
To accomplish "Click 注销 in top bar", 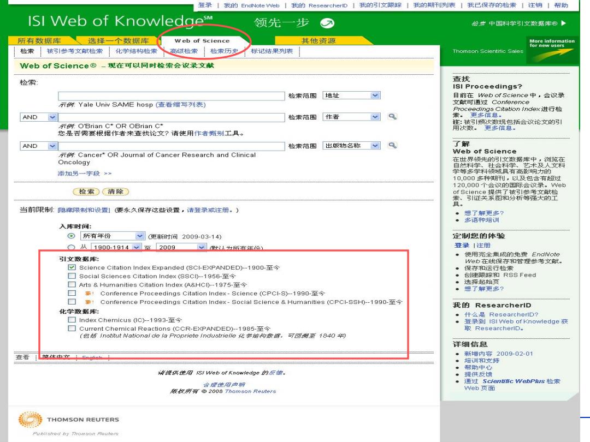I will [x=535, y=5].
